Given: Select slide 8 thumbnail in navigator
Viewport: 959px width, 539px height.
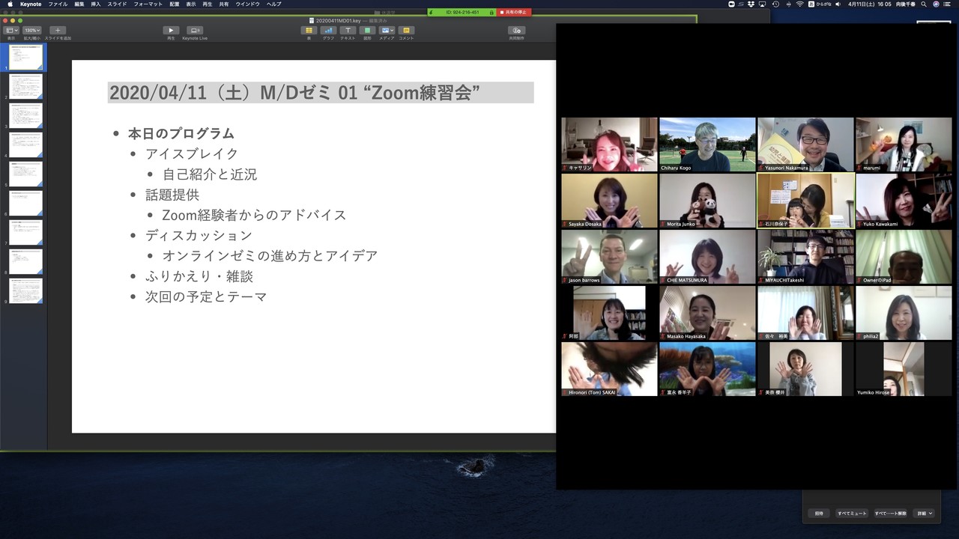Looking at the screenshot, I should [x=25, y=261].
